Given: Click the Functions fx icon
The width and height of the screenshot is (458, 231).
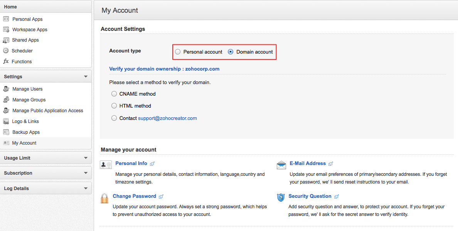Looking at the screenshot, I should tap(6, 61).
